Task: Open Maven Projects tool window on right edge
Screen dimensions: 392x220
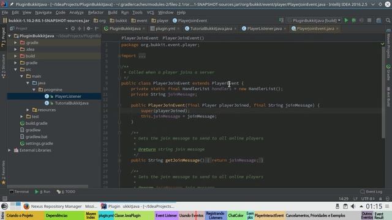Action: point(388,44)
